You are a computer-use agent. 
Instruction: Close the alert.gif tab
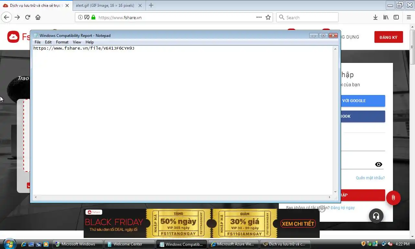(140, 6)
